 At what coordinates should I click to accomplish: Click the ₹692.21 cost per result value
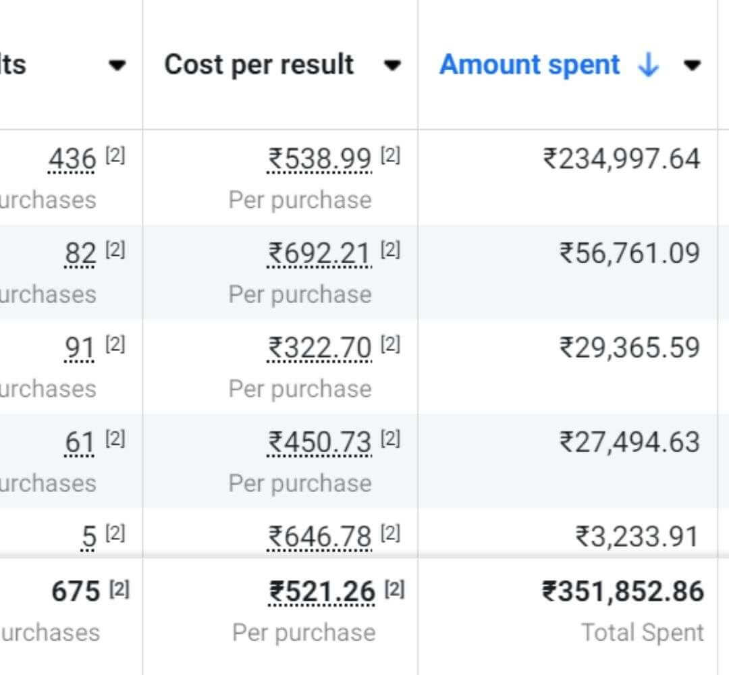tap(319, 253)
